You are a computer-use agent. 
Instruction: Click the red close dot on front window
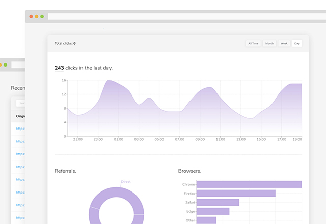coord(31,17)
